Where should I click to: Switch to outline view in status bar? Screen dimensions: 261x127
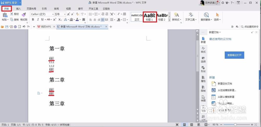[x=192, y=124]
